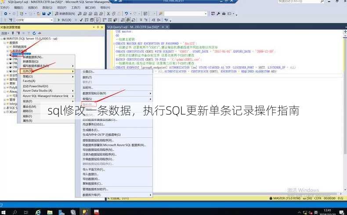Click the Undo arrow icon
347x215 pixels.
point(126,14)
